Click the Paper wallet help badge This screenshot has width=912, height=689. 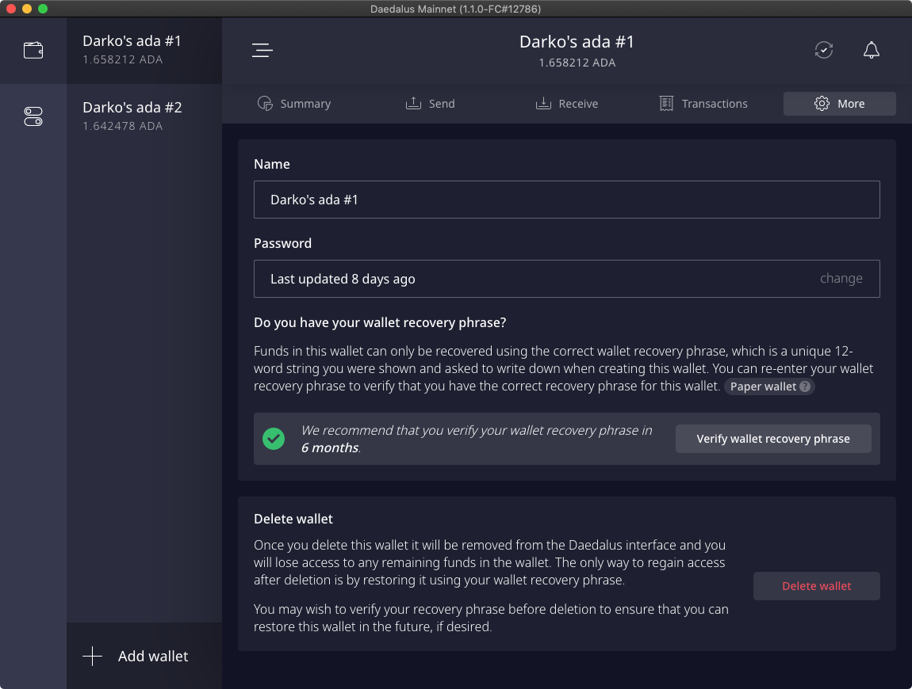[x=769, y=386]
